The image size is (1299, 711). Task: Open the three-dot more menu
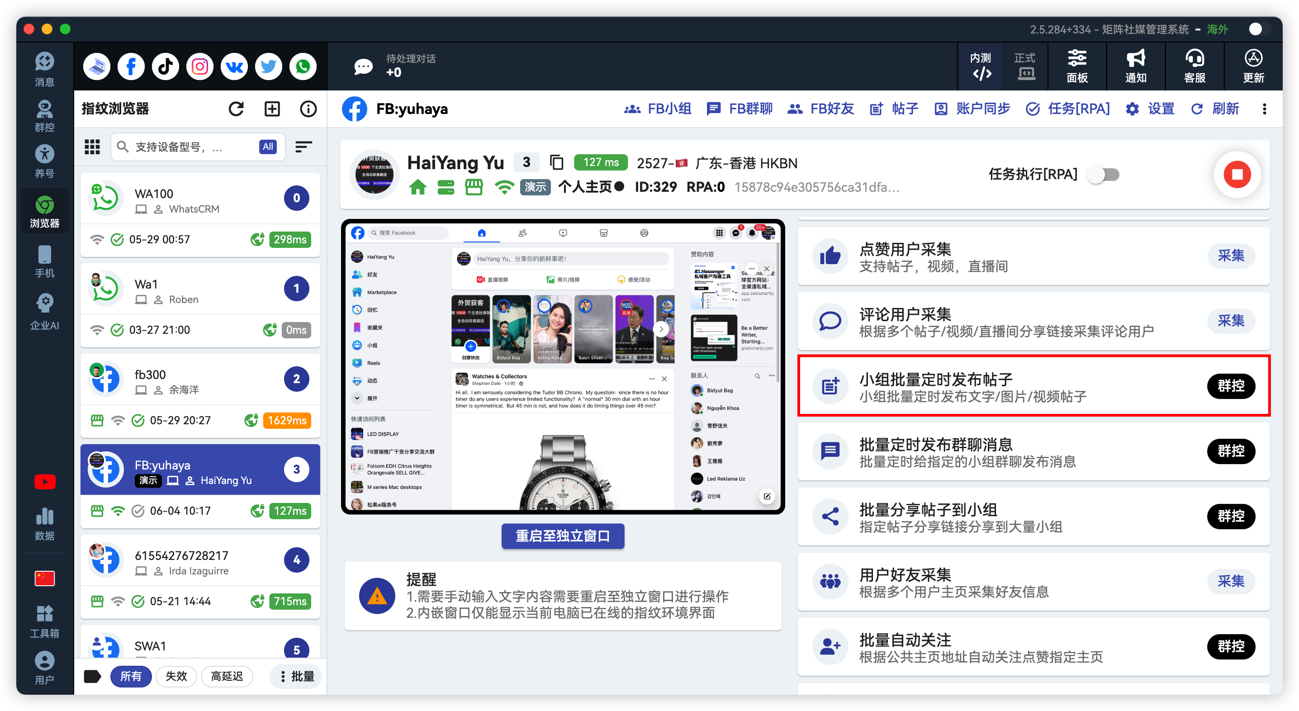pyautogui.click(x=1264, y=109)
